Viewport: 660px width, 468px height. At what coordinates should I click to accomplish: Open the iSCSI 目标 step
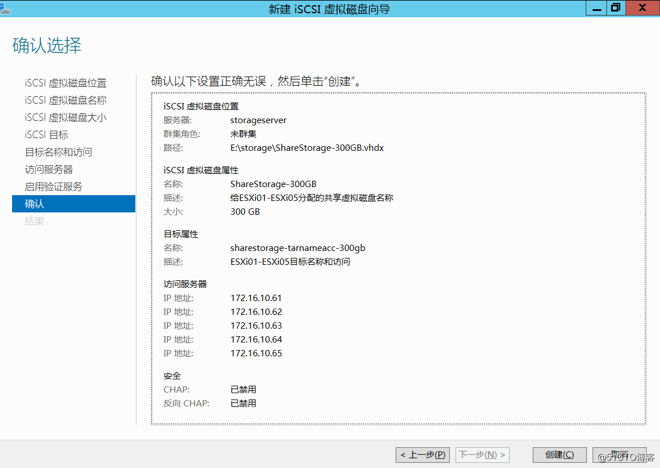[x=46, y=135]
